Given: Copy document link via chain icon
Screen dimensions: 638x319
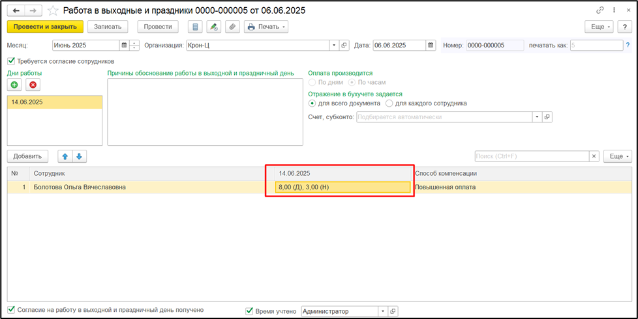Looking at the screenshot, I should (x=600, y=11).
